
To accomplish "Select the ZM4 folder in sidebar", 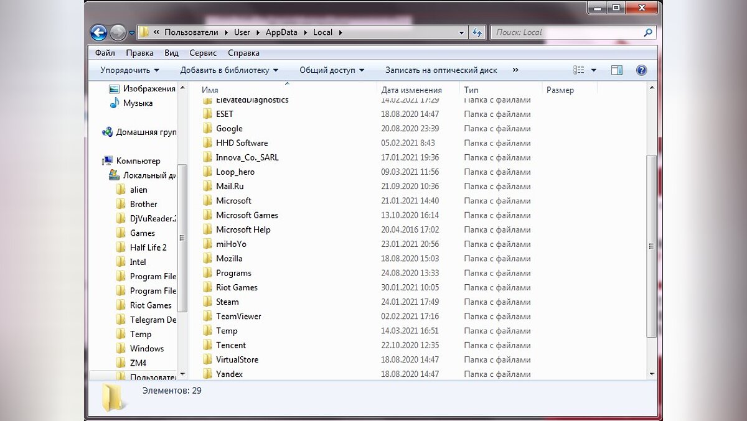I will [138, 363].
